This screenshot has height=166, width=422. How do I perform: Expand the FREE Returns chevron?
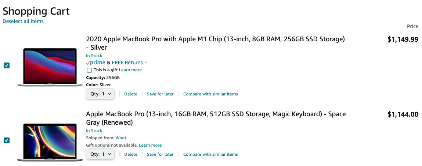[146, 63]
